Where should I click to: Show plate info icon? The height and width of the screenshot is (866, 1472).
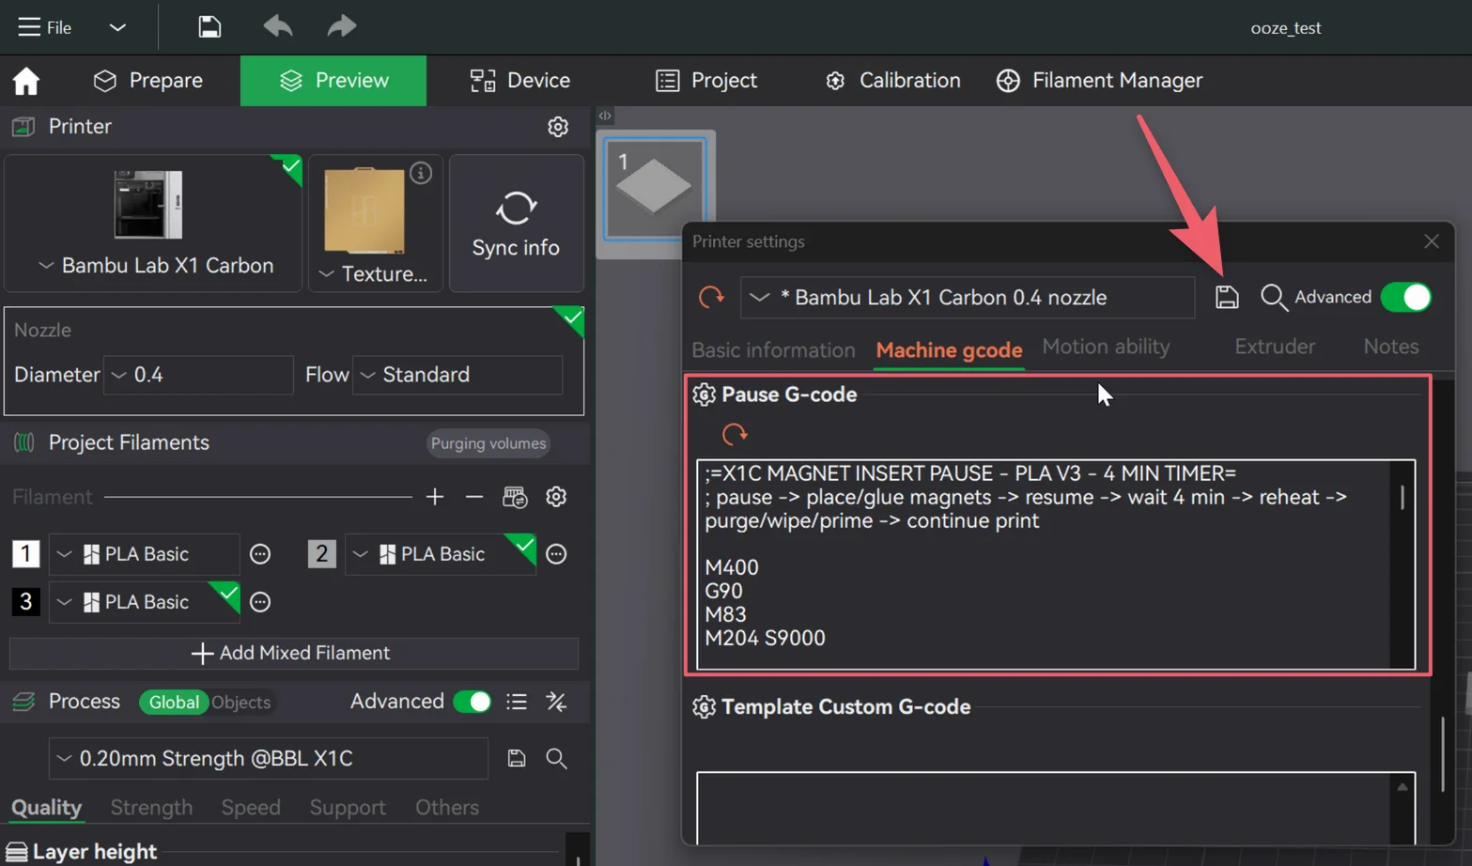tap(421, 173)
